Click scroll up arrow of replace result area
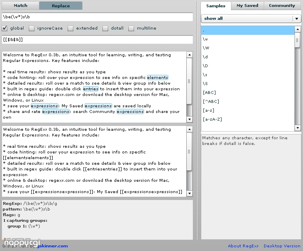 coord(190,129)
